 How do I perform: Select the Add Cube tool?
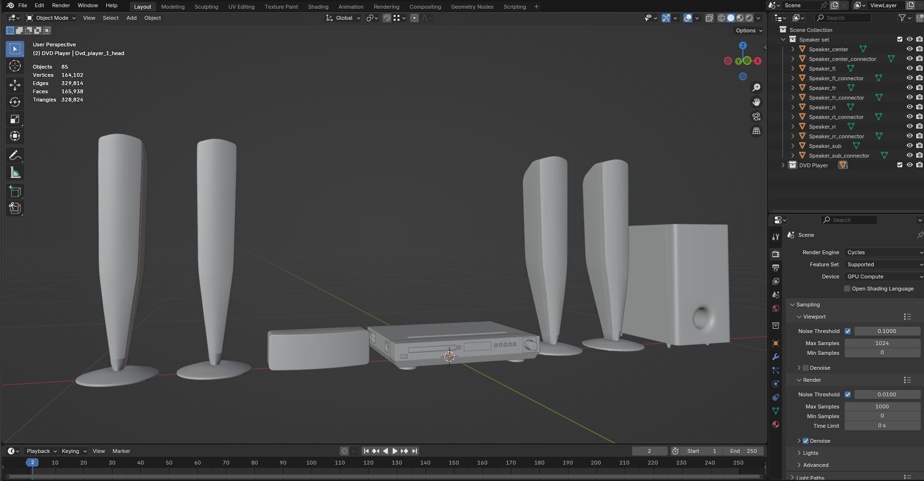15,191
